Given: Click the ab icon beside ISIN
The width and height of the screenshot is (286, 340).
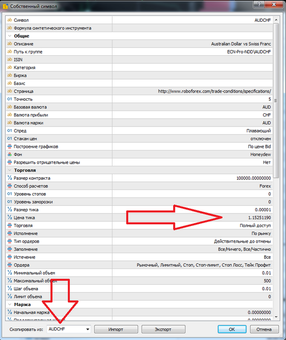Looking at the screenshot, I should tap(10, 59).
